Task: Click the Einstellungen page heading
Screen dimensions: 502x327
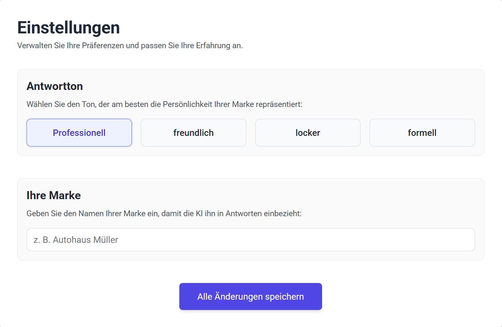Action: 68,28
